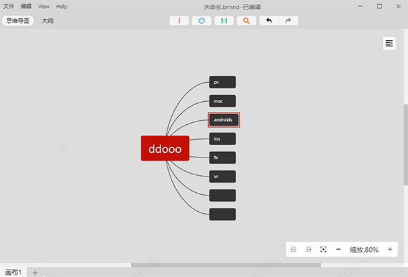Redo the edit with the forward arrow
This screenshot has width=408, height=277.
point(288,21)
